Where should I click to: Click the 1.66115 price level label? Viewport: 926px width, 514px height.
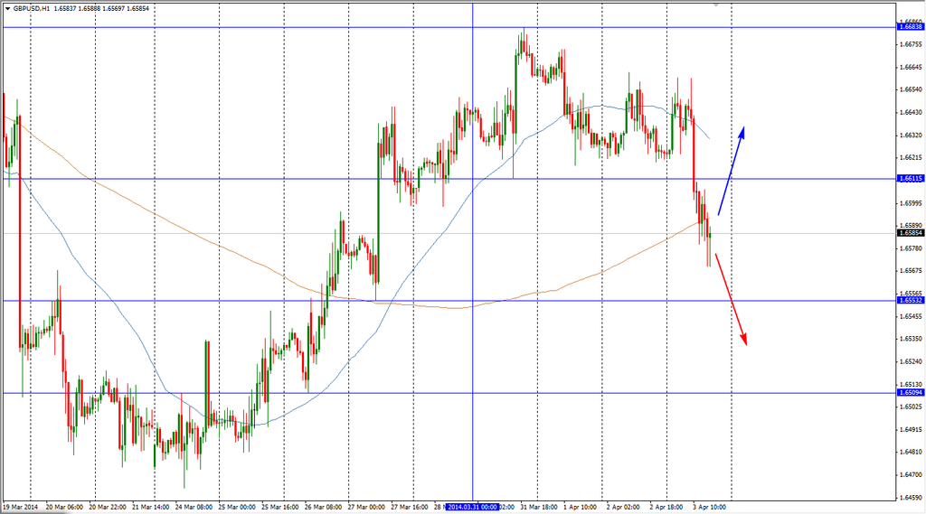click(x=910, y=179)
